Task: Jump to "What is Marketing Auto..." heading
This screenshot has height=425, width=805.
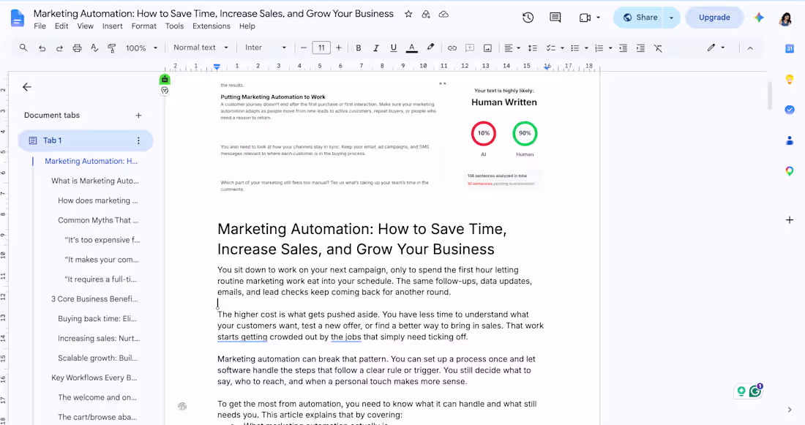Action: point(95,181)
